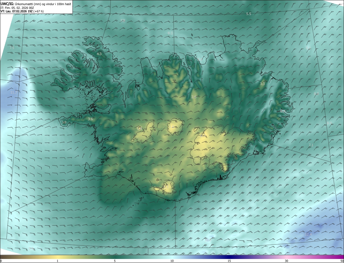Click the 5 tick on the color scale
The image size is (344, 263).
pyautogui.click(x=115, y=261)
